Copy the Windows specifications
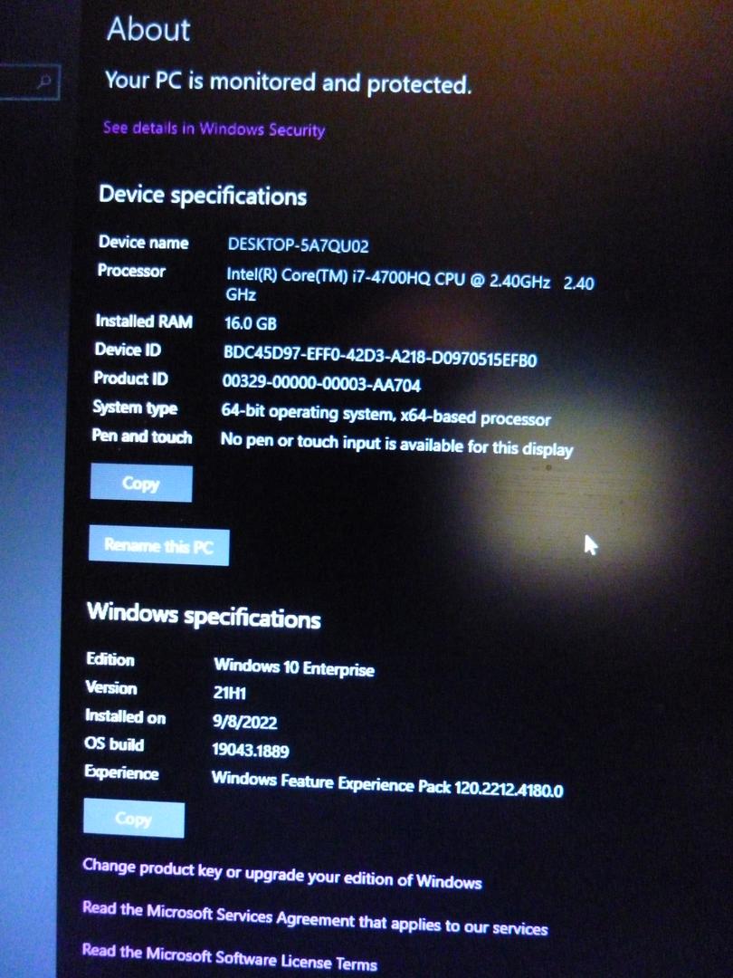The width and height of the screenshot is (733, 978). pyautogui.click(x=133, y=819)
